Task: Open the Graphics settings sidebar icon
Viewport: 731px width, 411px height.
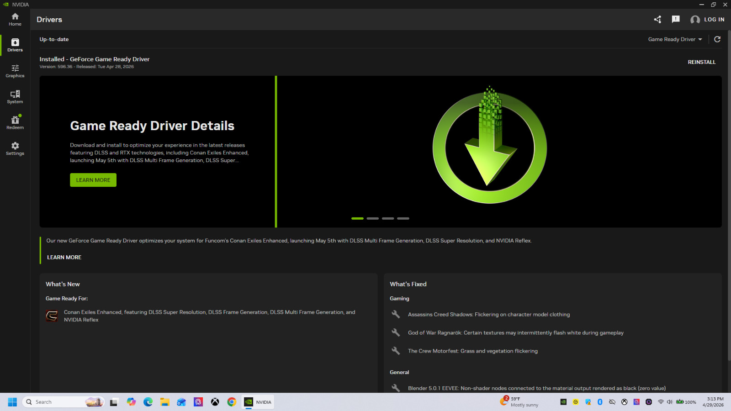Action: (15, 71)
